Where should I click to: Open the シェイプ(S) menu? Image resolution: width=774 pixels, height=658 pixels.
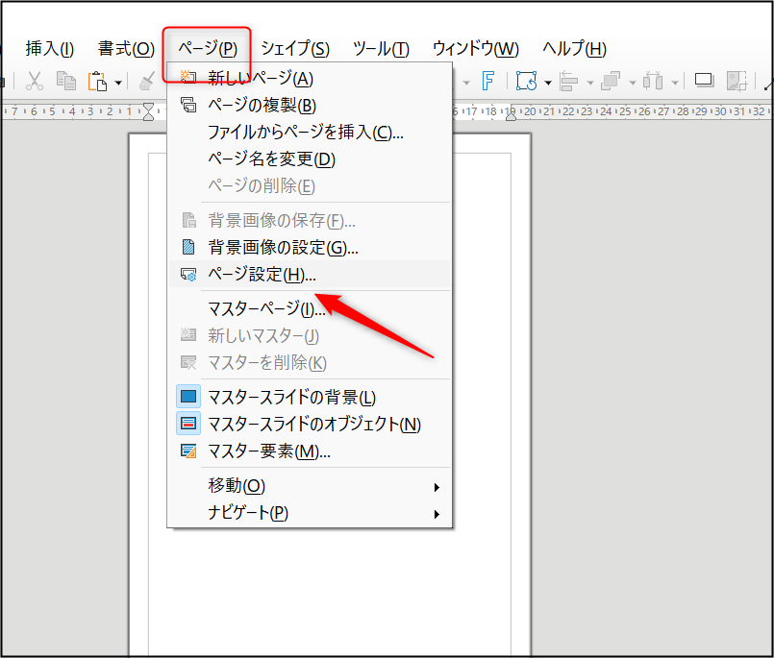pos(295,49)
